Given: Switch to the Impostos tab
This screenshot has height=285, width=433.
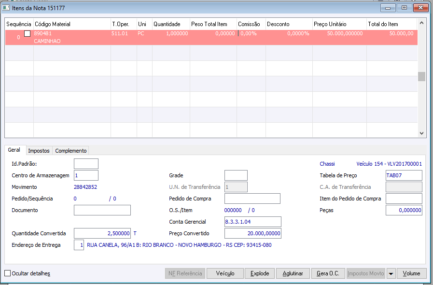Looking at the screenshot, I should click(39, 151).
